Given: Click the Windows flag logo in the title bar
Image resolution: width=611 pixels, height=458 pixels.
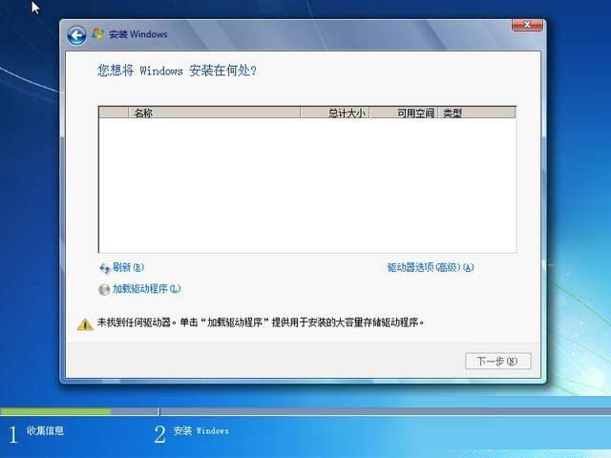Looking at the screenshot, I should click(97, 33).
